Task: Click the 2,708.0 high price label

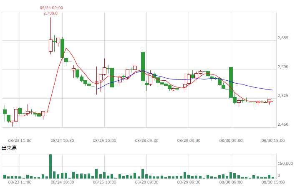Action: (x=50, y=13)
